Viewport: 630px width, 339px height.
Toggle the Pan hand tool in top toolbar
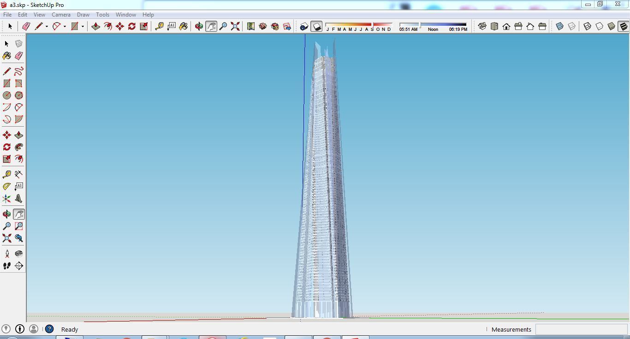211,27
